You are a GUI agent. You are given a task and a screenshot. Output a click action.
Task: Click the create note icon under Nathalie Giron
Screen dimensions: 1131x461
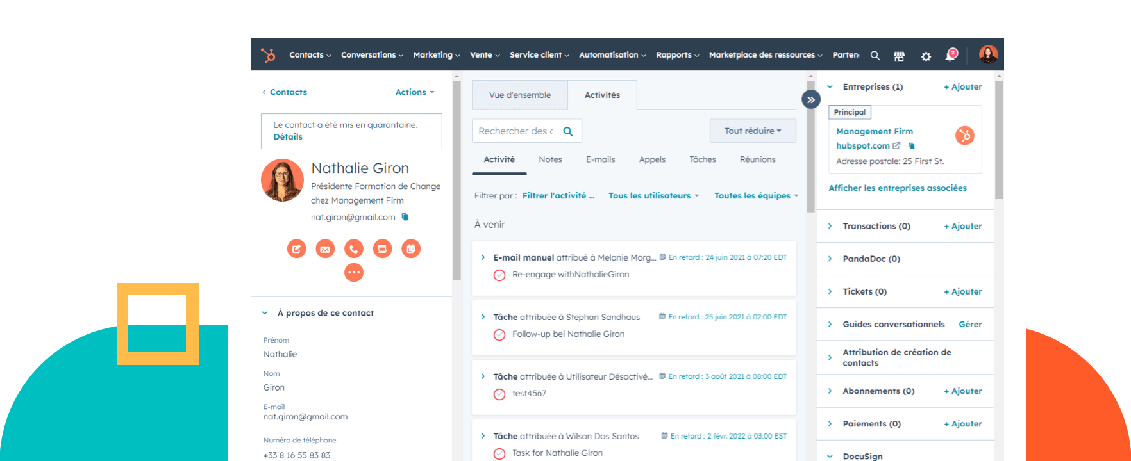296,248
